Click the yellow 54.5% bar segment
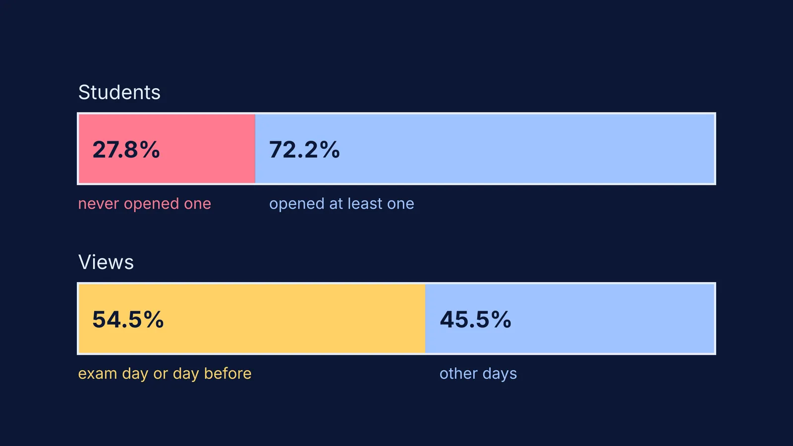This screenshot has width=793, height=446. [252, 319]
